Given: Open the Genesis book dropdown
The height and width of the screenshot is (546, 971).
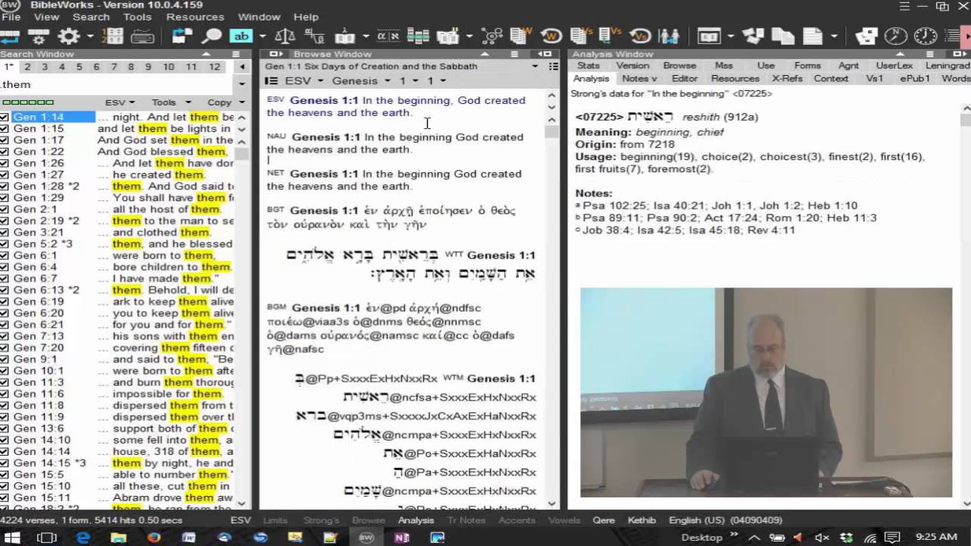Looking at the screenshot, I should tap(361, 80).
